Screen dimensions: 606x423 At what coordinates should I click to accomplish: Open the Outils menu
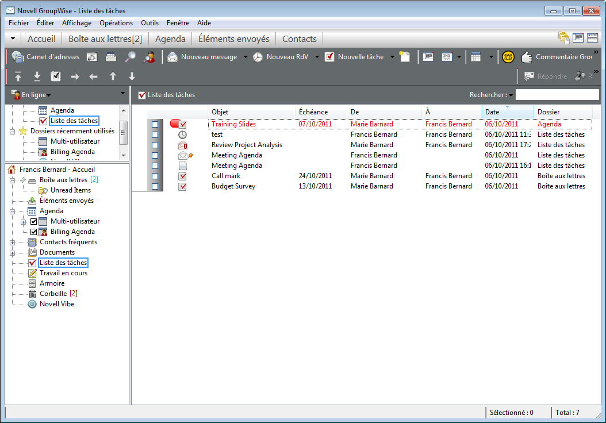click(149, 23)
